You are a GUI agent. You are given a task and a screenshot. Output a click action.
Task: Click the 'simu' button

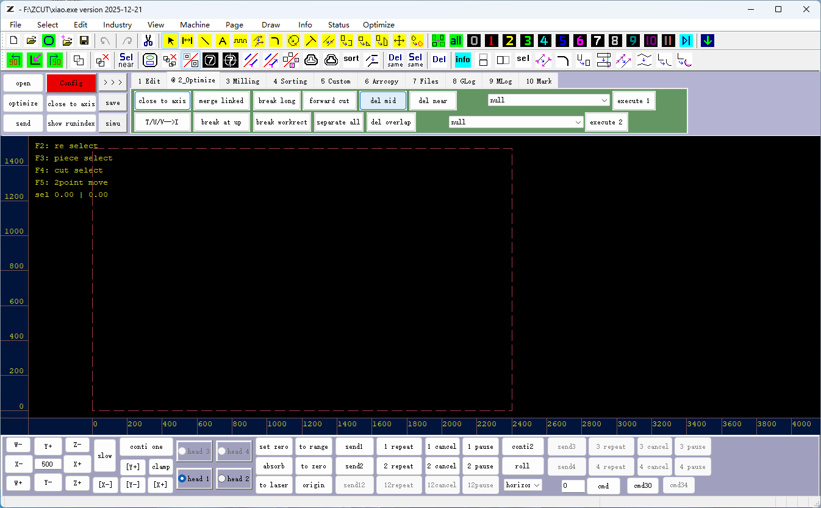[x=113, y=123]
